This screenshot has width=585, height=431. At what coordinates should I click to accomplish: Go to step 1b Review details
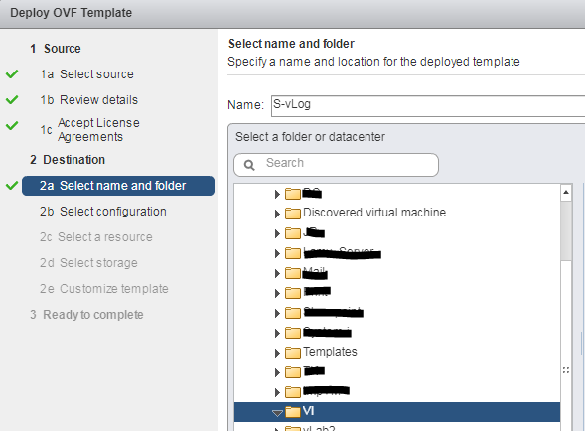[x=89, y=100]
